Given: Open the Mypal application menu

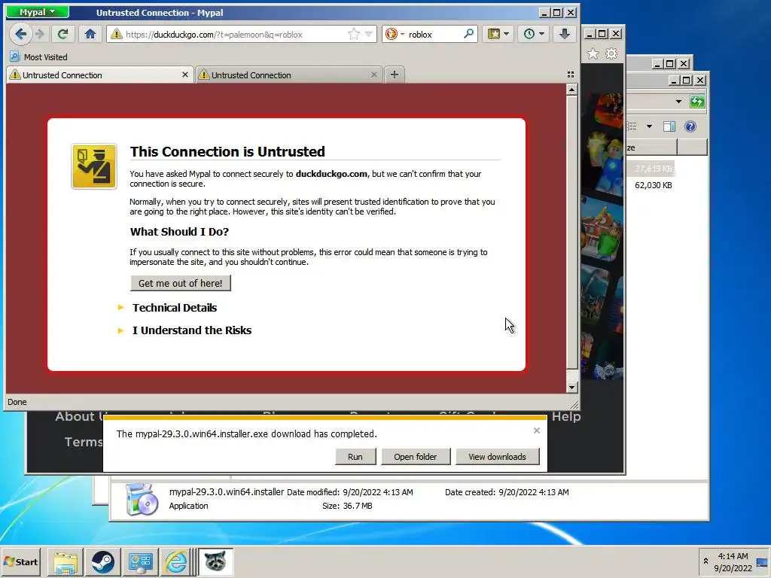Looking at the screenshot, I should click(38, 12).
